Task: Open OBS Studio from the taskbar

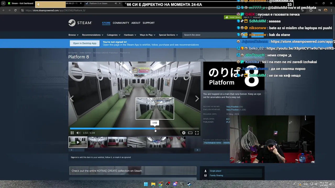Action: pos(168,184)
